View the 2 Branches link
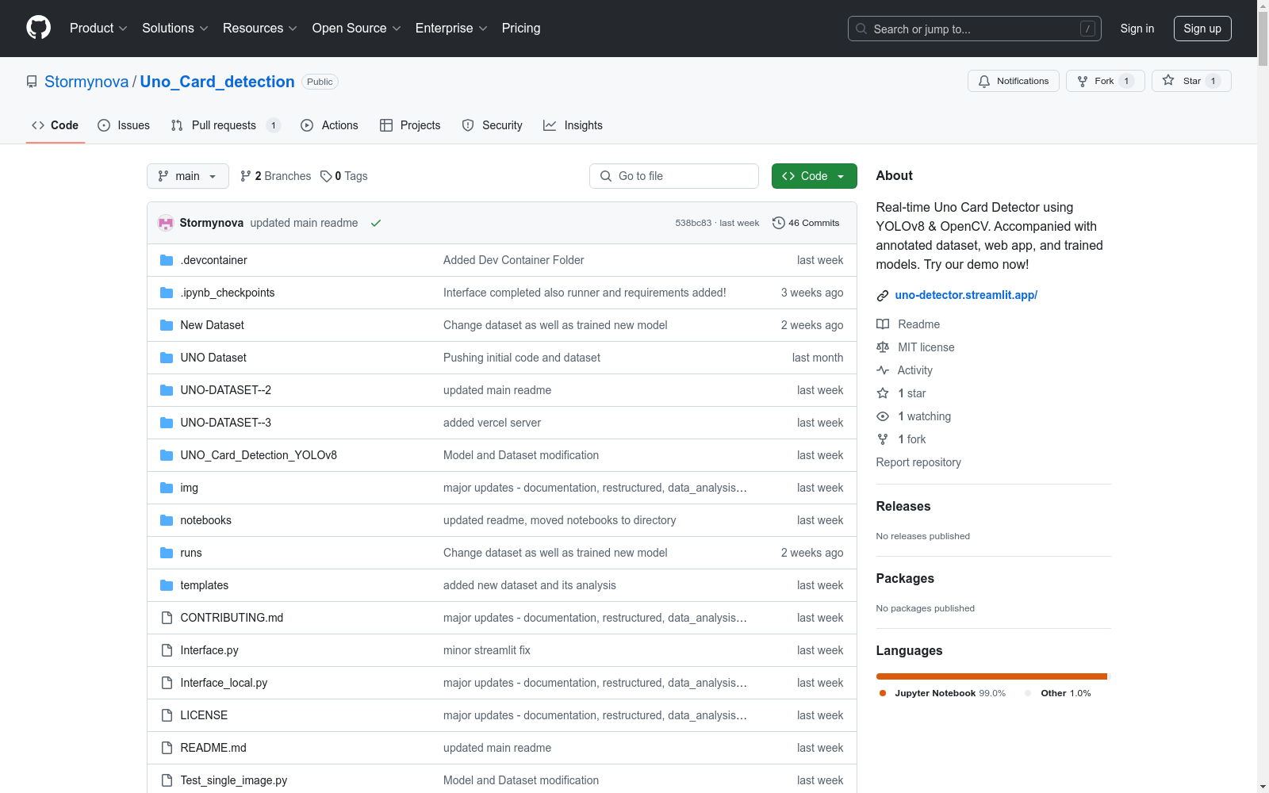 click(276, 176)
